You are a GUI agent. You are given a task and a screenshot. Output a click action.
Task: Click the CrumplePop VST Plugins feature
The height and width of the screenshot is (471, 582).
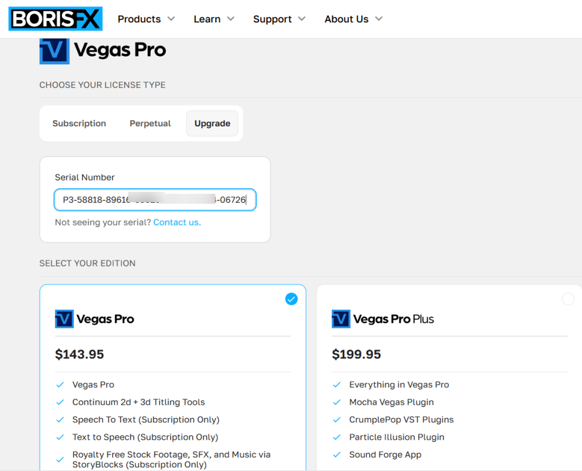click(x=401, y=419)
